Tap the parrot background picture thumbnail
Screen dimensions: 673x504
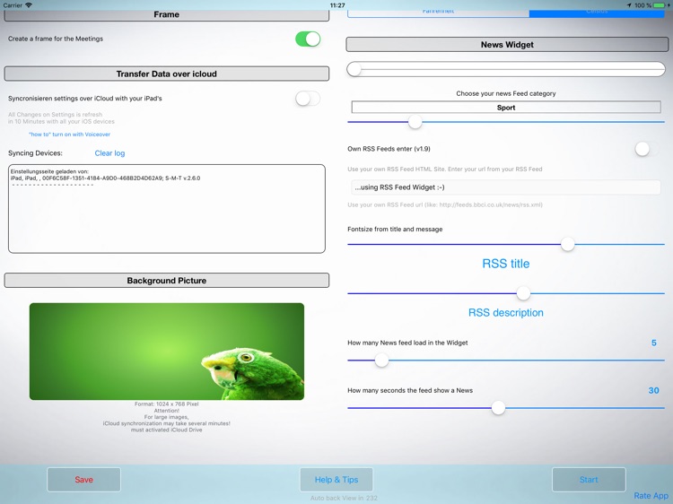pos(167,352)
